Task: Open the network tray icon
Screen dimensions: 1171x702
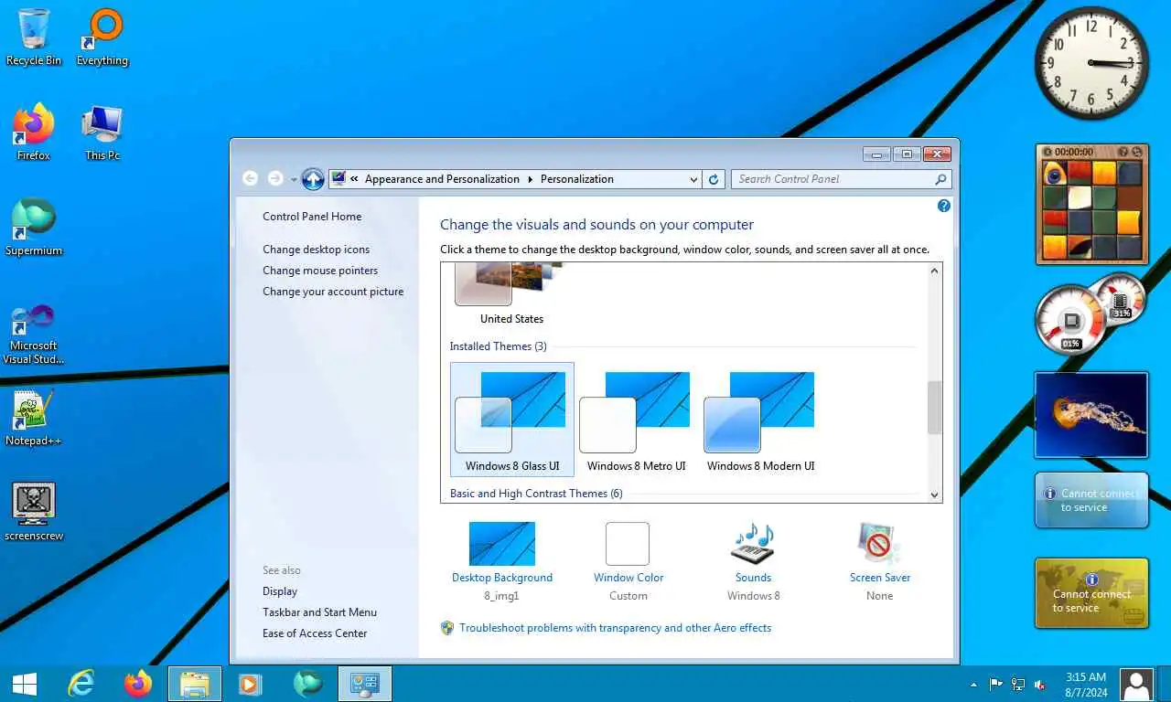Action: coord(1018,684)
